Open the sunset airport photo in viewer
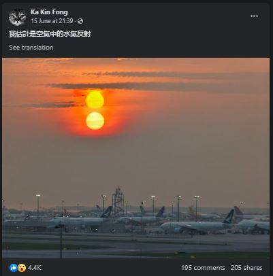 coord(135,158)
